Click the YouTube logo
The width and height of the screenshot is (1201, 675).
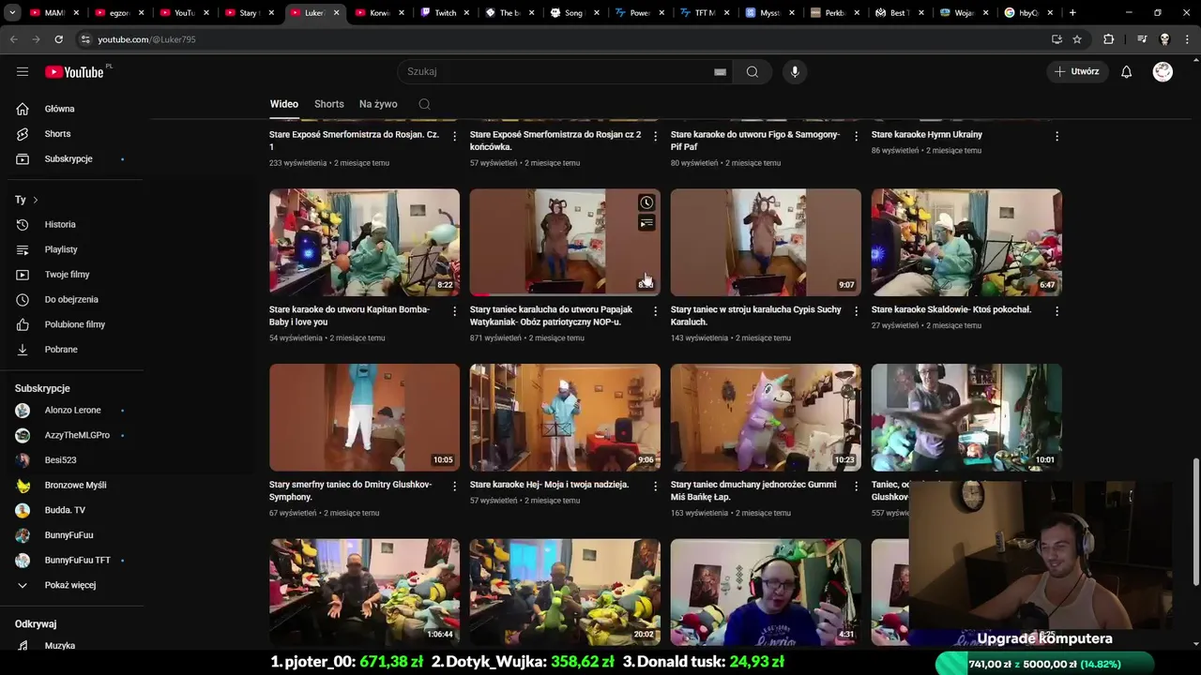(x=74, y=72)
